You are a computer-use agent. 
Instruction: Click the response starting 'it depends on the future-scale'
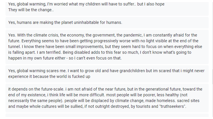pos(107,98)
